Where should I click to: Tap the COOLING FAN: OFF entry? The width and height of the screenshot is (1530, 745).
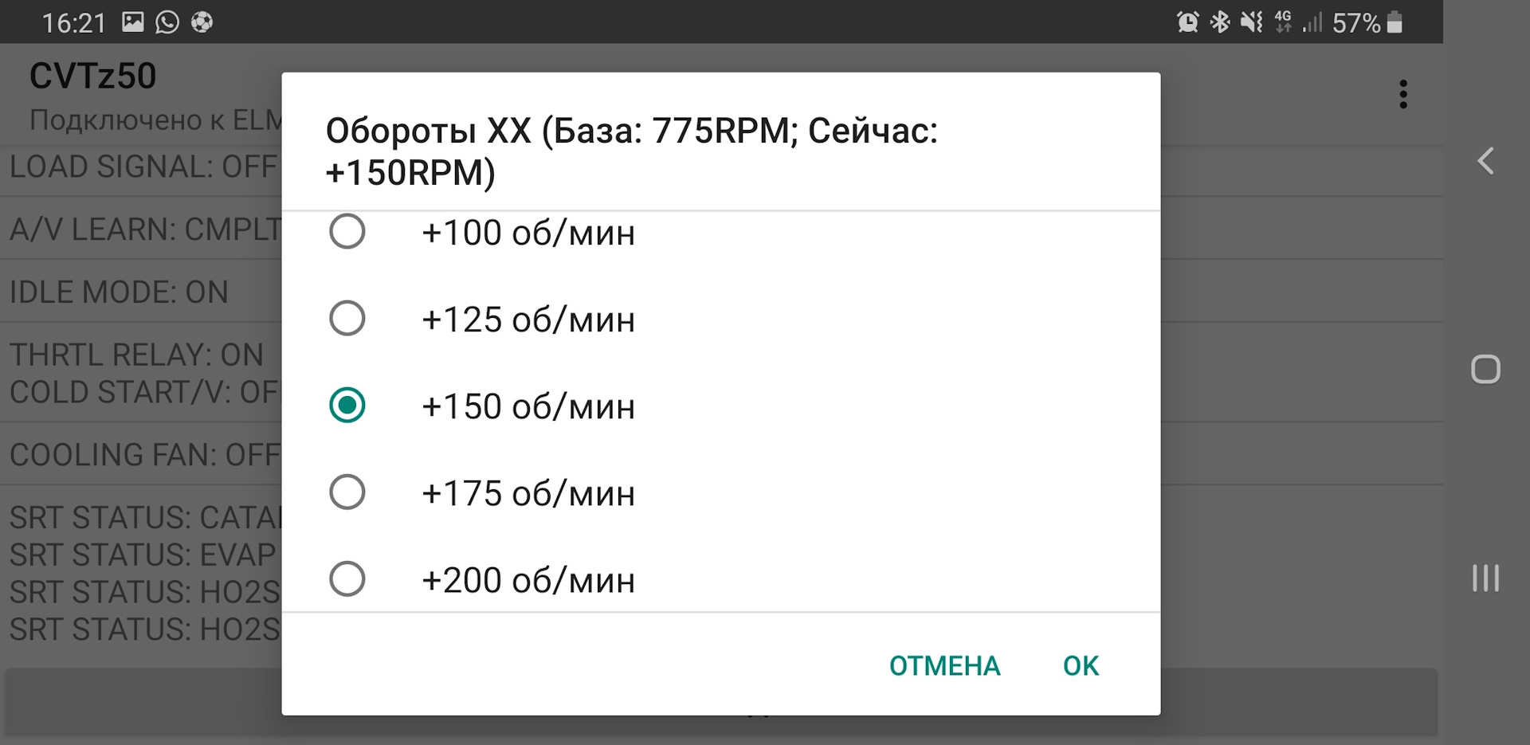(x=143, y=454)
